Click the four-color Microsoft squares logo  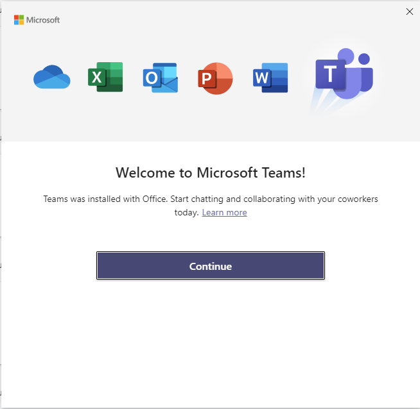[19, 20]
